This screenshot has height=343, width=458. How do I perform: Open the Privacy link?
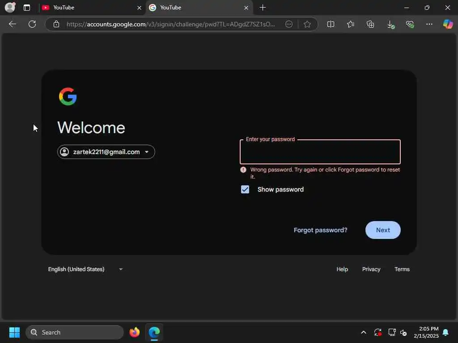[371, 269]
